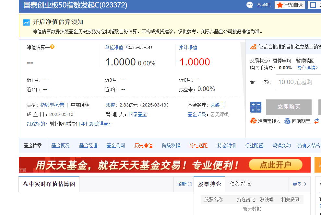The height and width of the screenshot is (215, 321).
Task: Open the 基金吧 chat bubble icon
Action: (250, 5)
